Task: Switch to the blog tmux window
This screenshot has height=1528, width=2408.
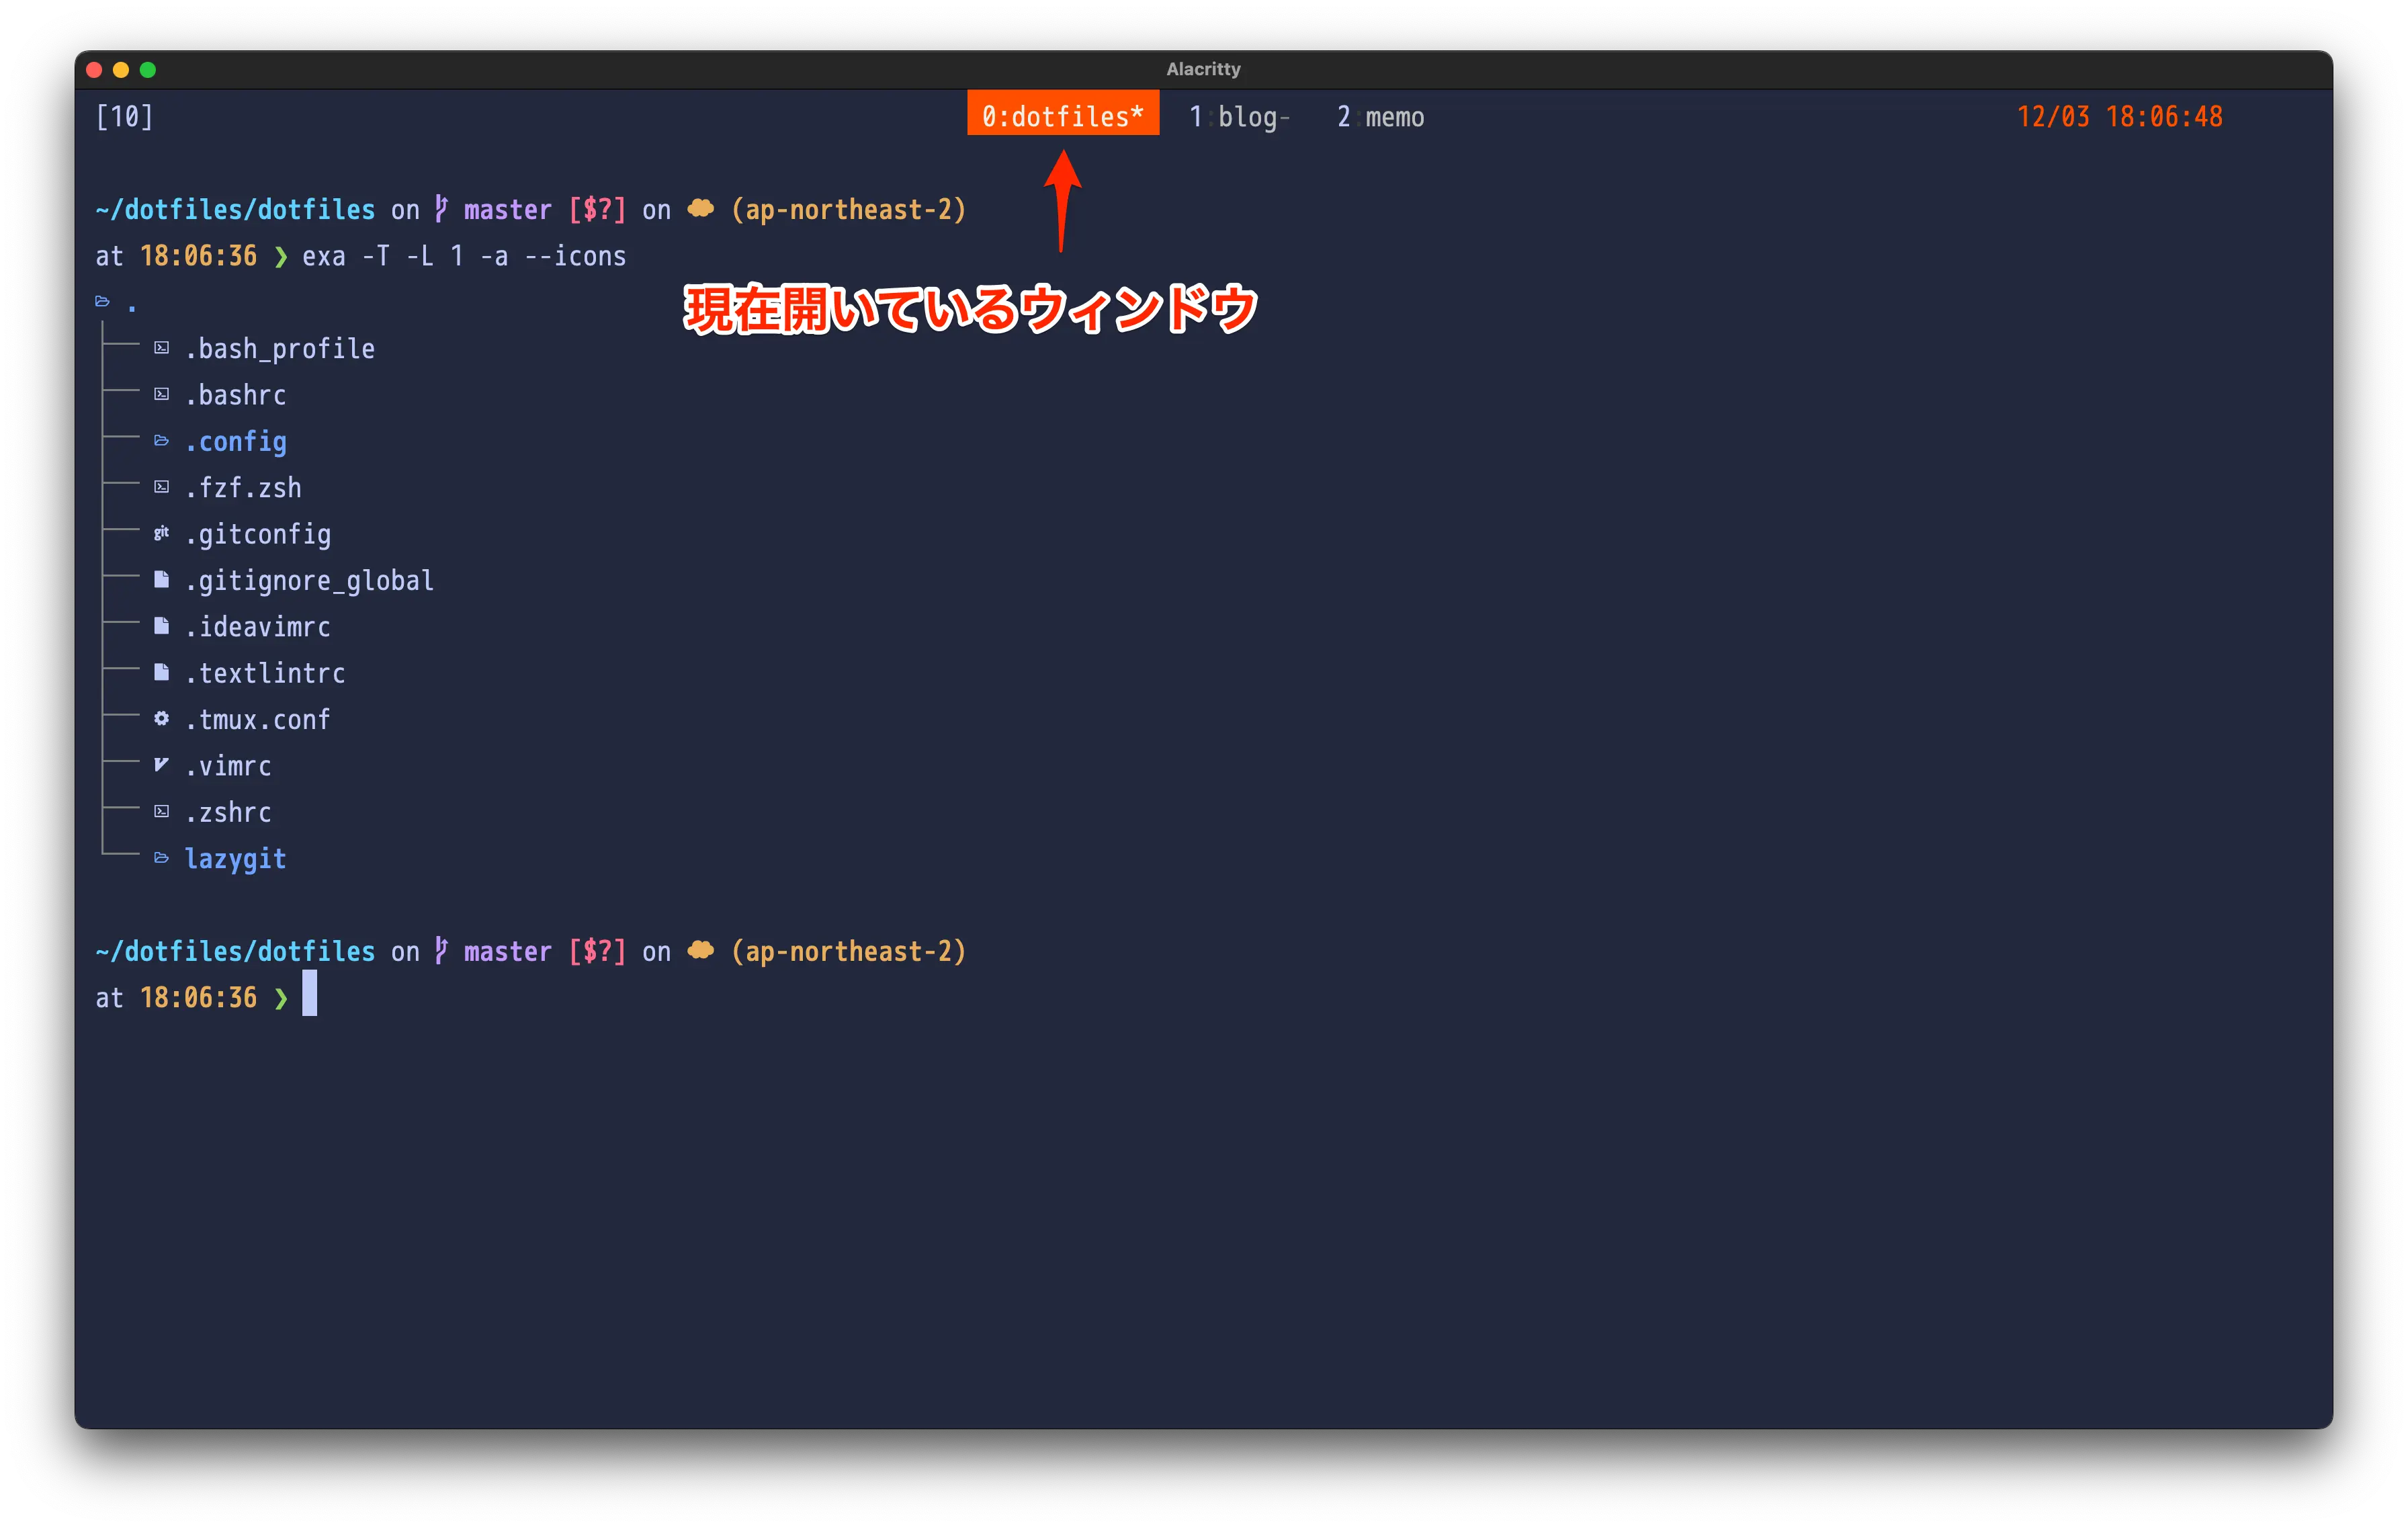Action: tap(1240, 116)
